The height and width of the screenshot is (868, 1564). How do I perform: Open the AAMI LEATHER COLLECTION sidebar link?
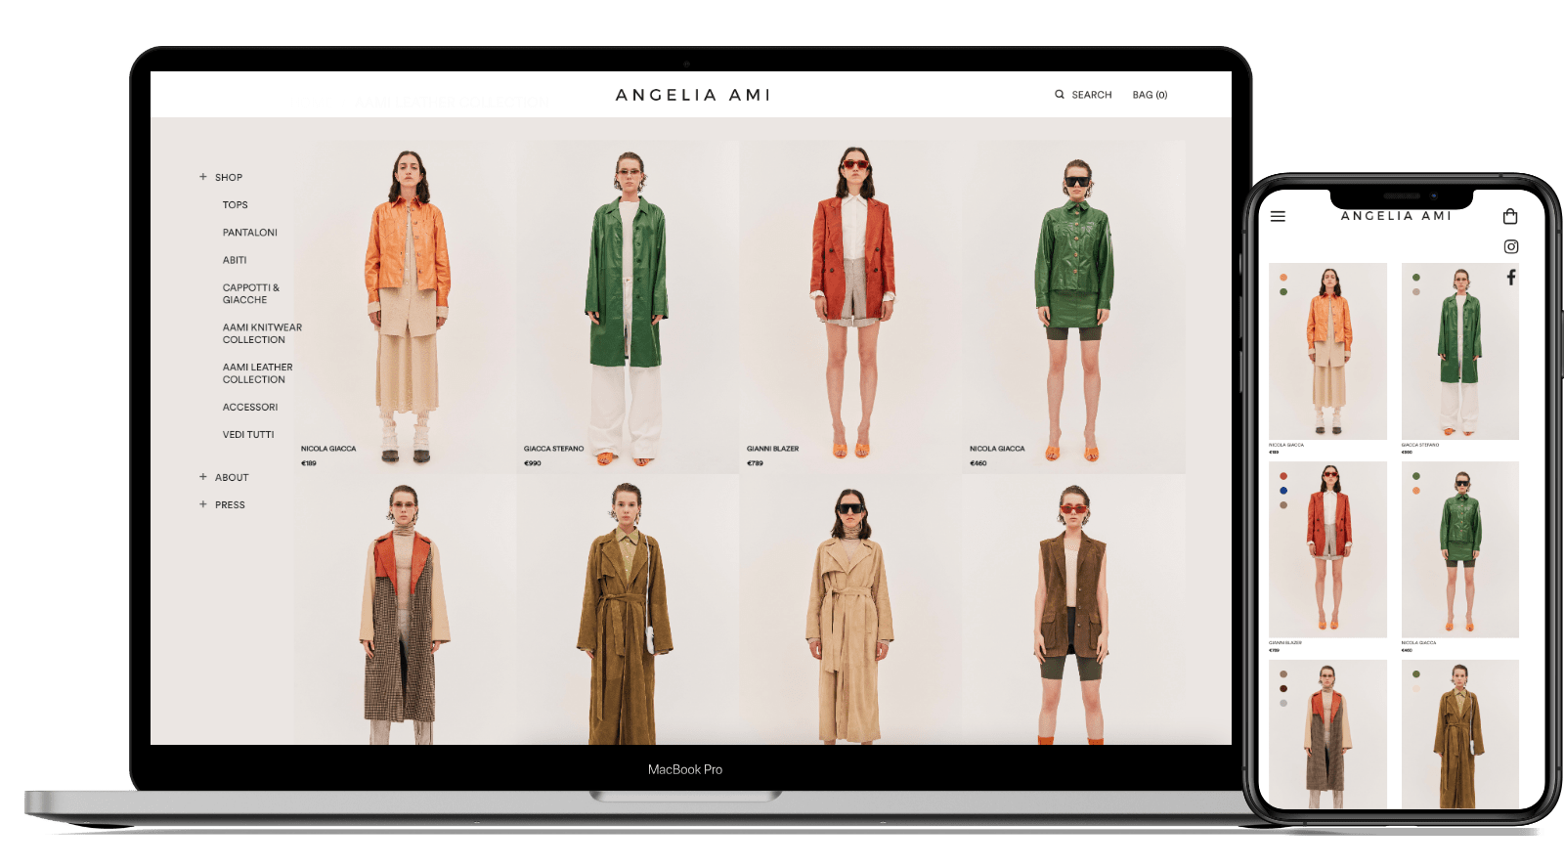[x=257, y=373]
